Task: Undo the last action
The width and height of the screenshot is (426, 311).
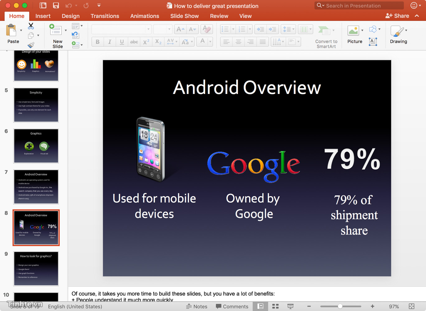Action: [x=69, y=6]
